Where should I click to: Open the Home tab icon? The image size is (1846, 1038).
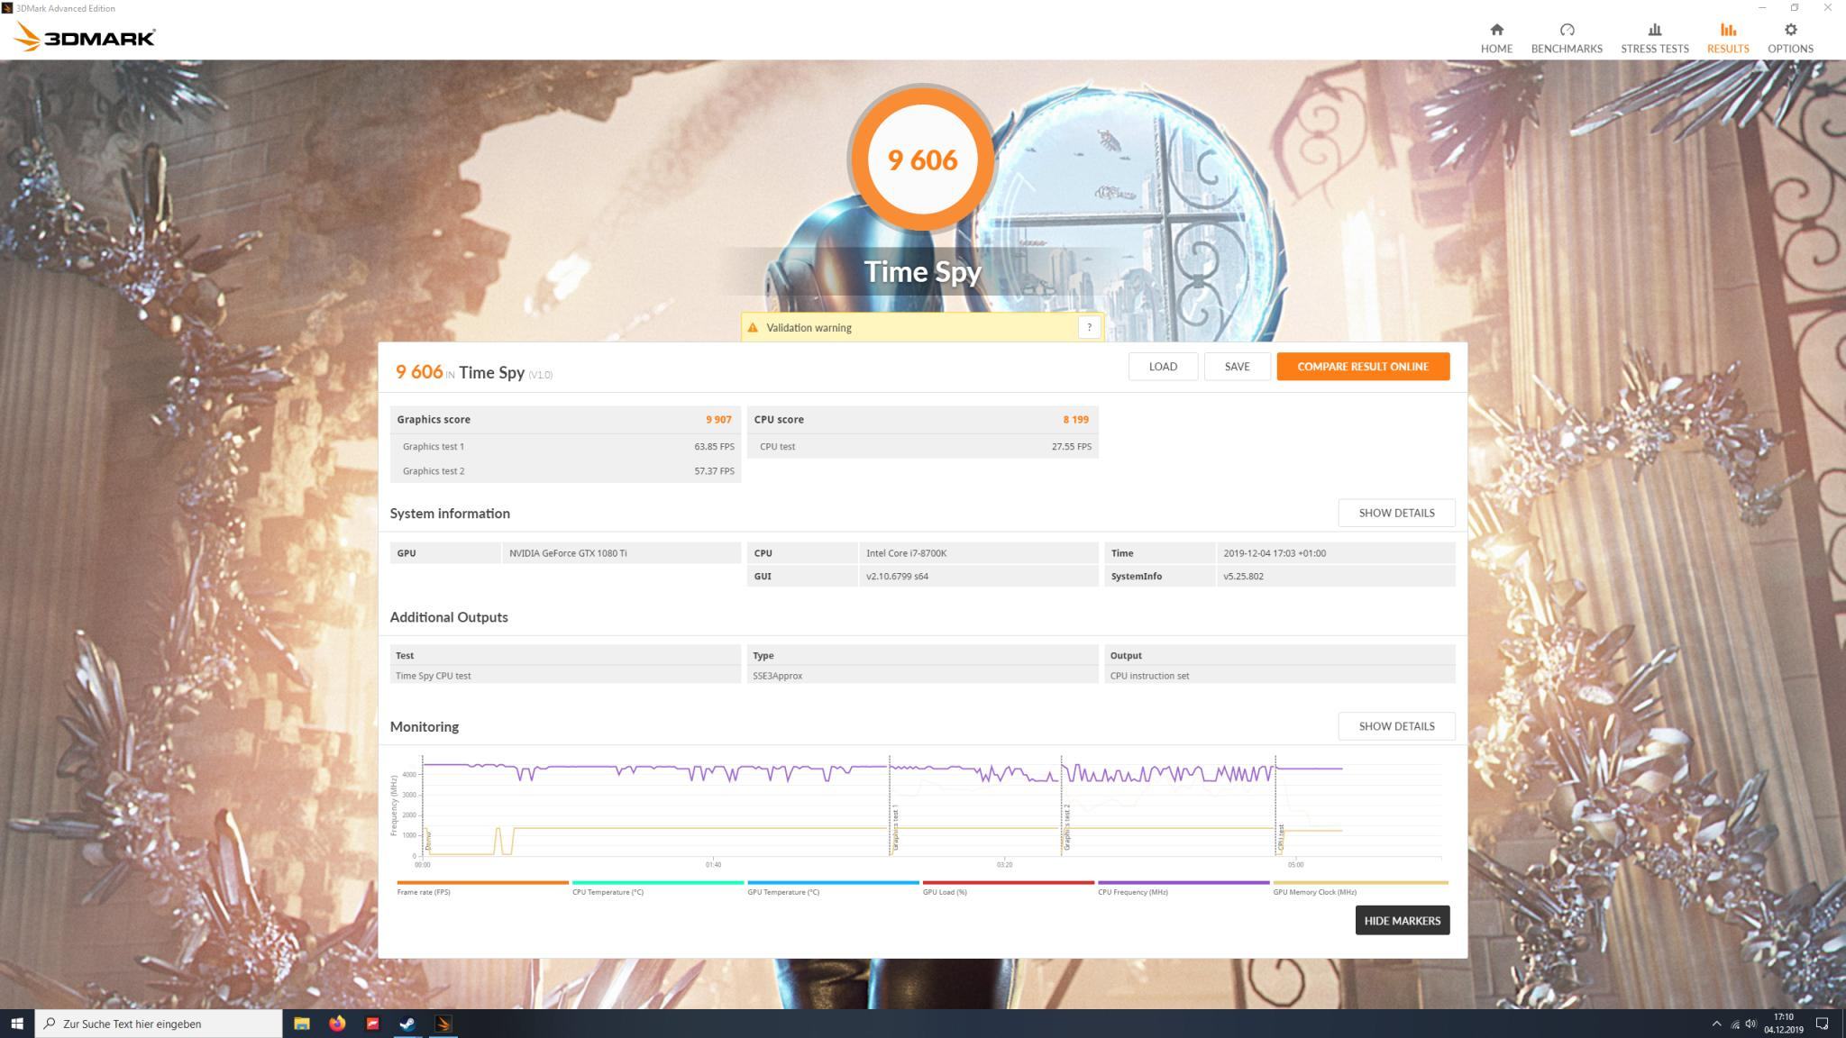pyautogui.click(x=1496, y=30)
